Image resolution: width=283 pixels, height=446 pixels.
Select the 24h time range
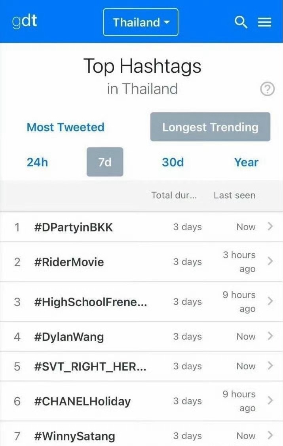click(37, 162)
